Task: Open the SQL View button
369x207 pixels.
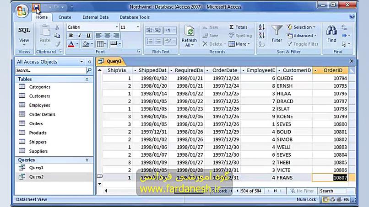Action: click(x=24, y=36)
